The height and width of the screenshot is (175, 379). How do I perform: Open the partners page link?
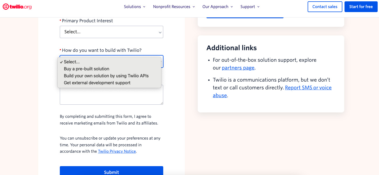click(238, 68)
